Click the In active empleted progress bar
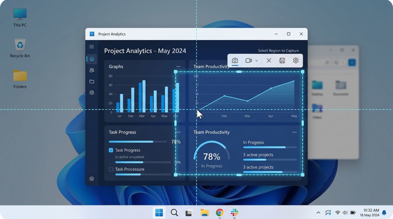The height and width of the screenshot is (219, 393). (143, 162)
